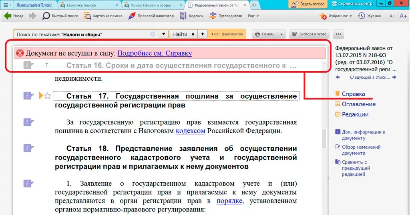Decrease font size with A- icon
The width and height of the screenshot is (410, 215).
pyautogui.click(x=392, y=16)
